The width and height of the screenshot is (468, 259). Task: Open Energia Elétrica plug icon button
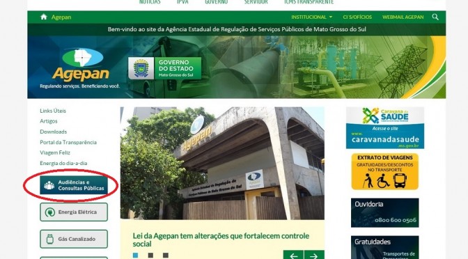74,212
